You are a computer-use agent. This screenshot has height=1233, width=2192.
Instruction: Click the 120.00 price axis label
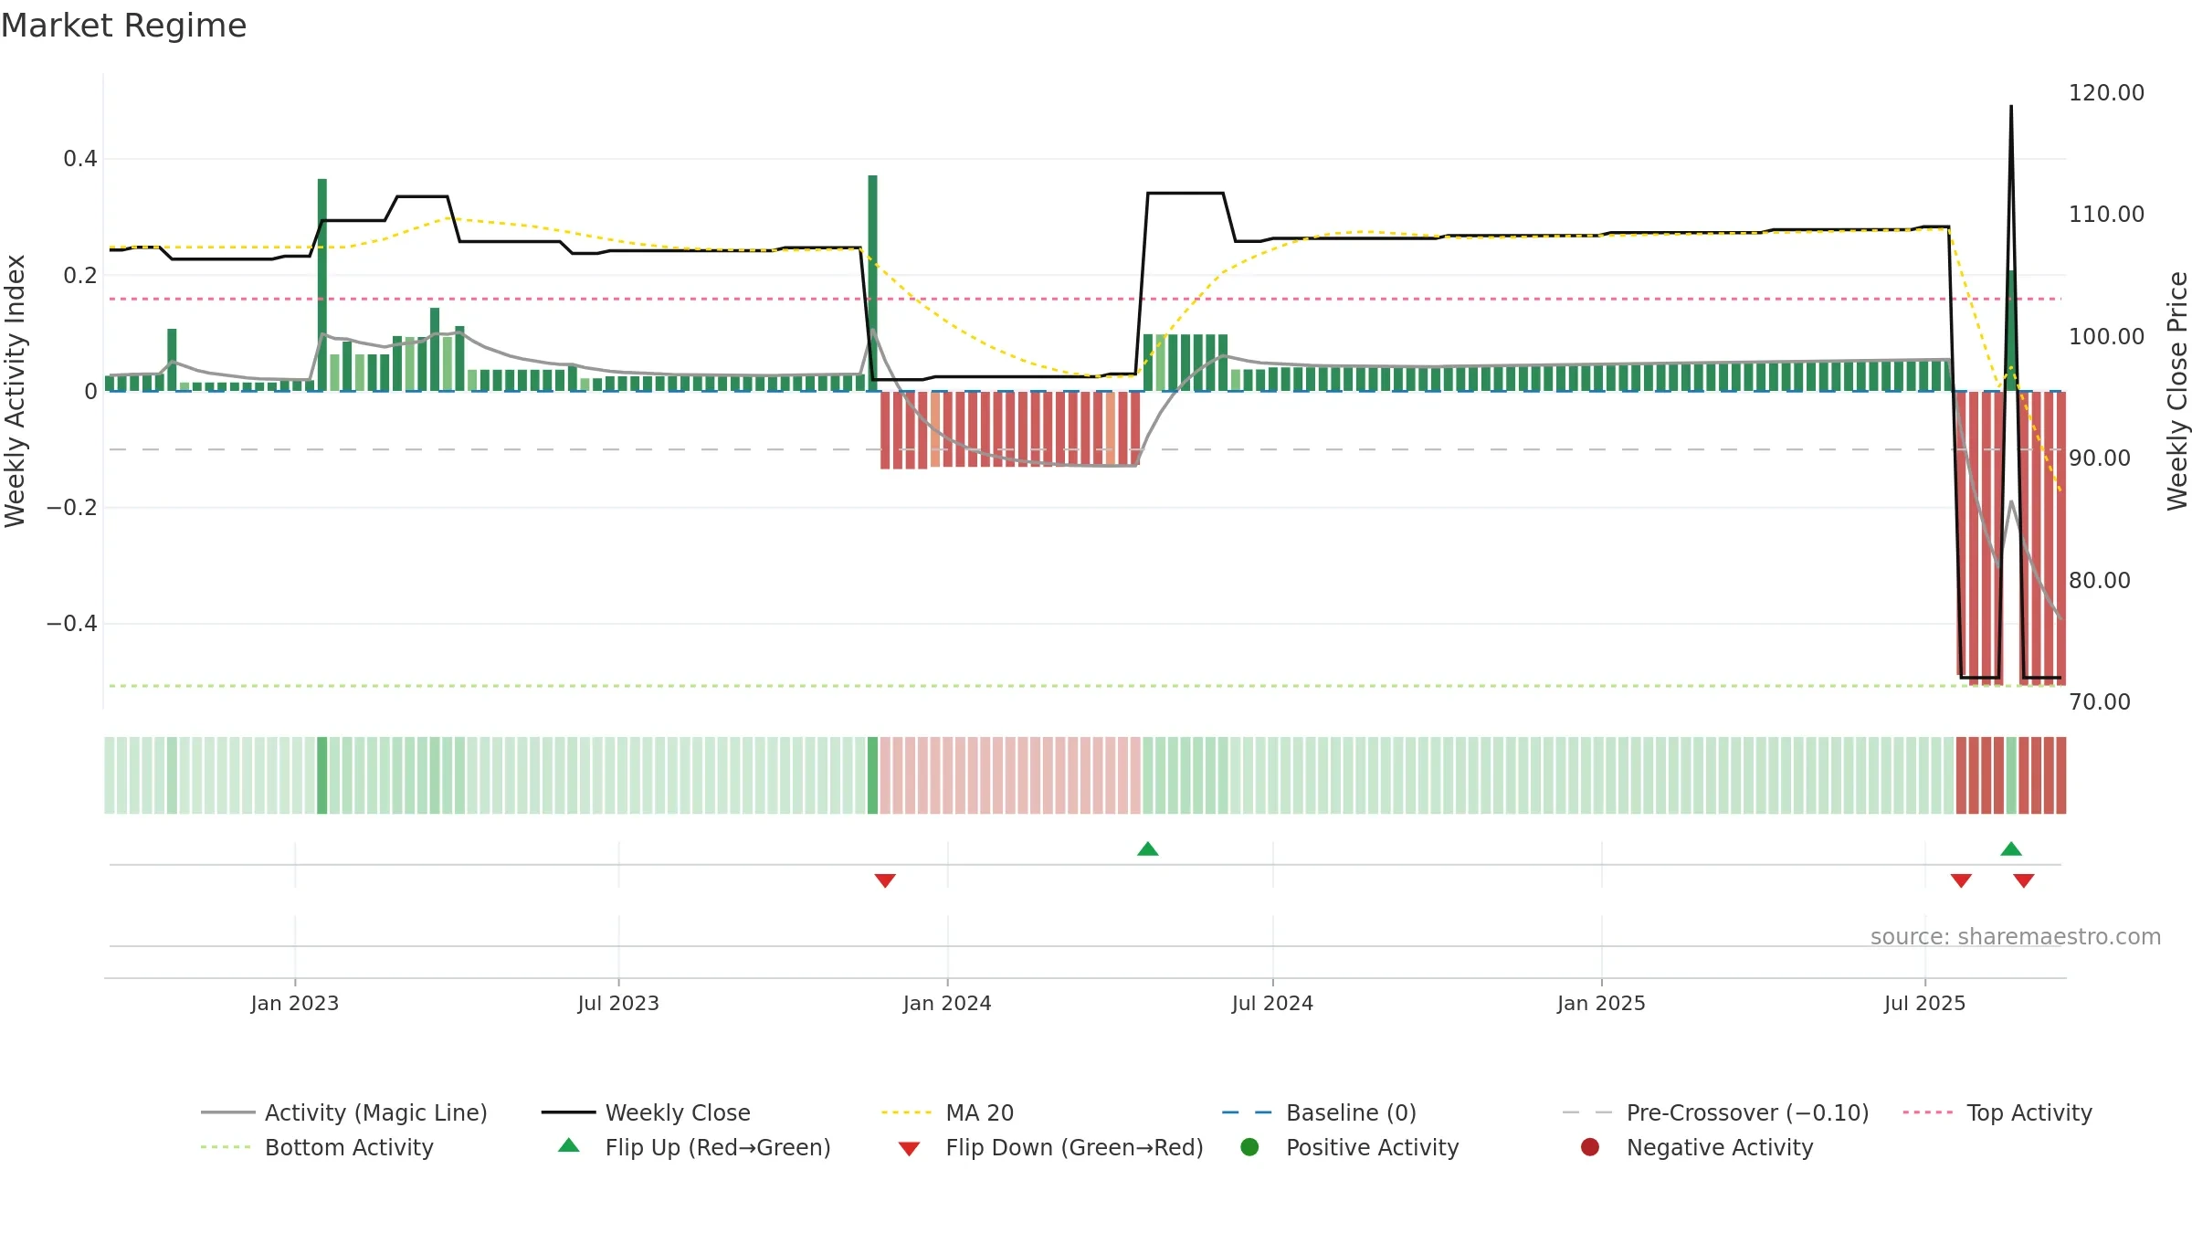[x=2106, y=93]
